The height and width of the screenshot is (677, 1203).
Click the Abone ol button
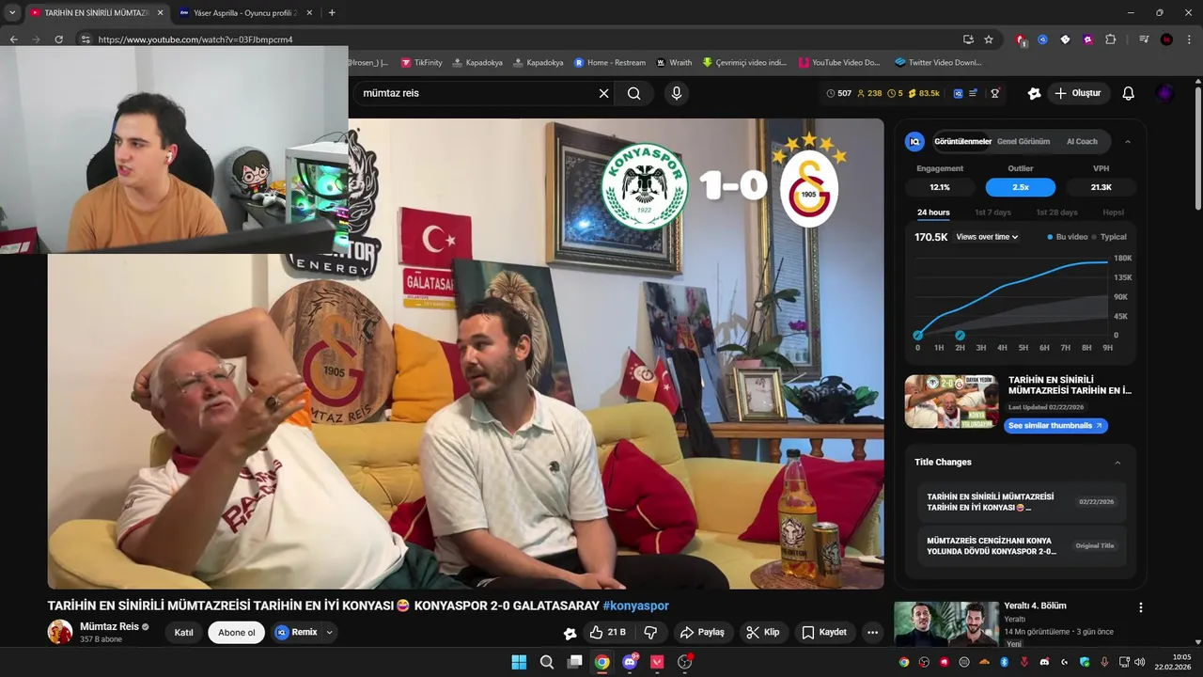coord(237,633)
